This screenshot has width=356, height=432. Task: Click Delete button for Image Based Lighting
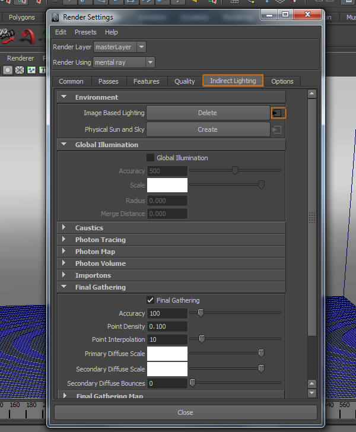[208, 113]
